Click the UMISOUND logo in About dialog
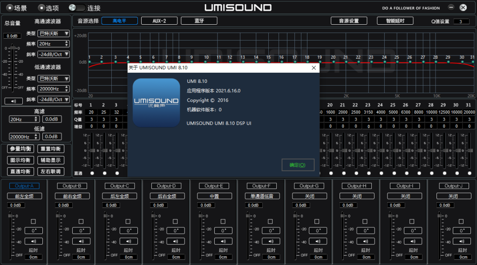The width and height of the screenshot is (477, 265). 157,102
